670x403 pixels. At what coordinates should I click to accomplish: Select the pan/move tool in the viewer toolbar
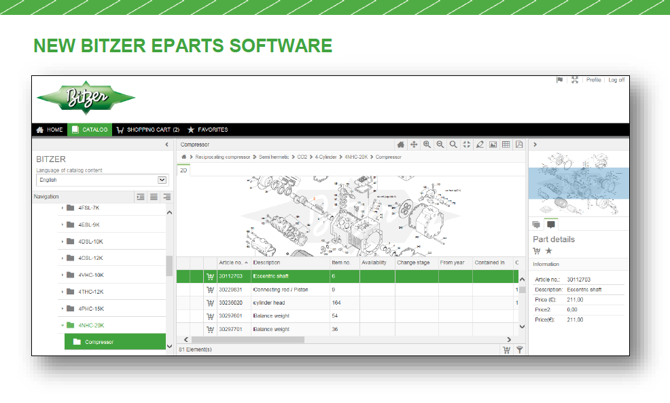pos(414,145)
